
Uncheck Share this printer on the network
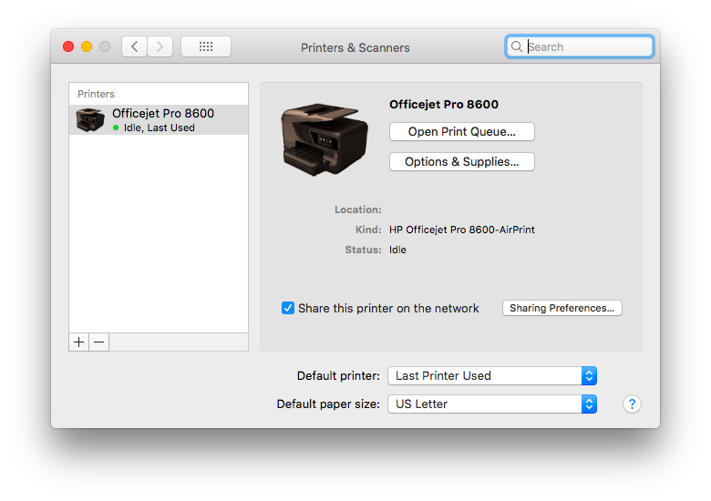(x=288, y=308)
